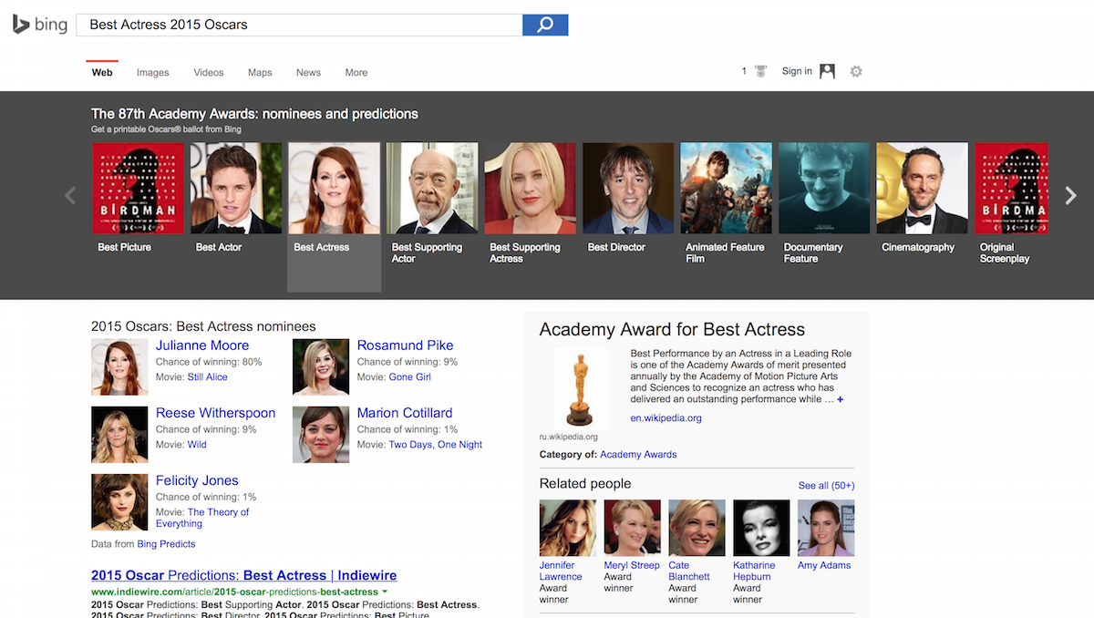The height and width of the screenshot is (618, 1094).
Task: Select the Cinematography thumbnail
Action: point(923,189)
